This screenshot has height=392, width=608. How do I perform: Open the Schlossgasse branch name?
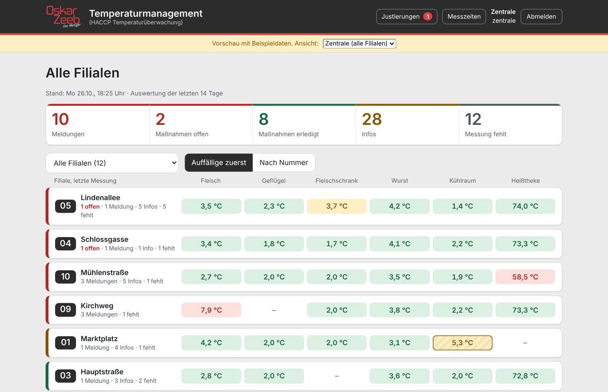click(x=105, y=239)
